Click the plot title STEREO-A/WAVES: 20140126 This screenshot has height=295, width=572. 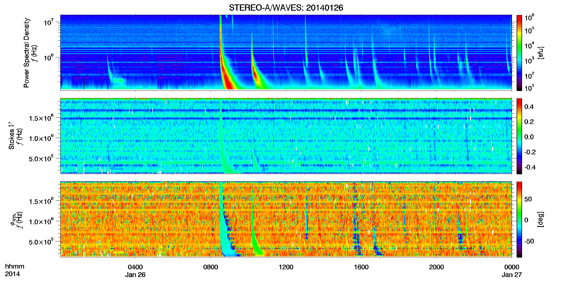(286, 8)
